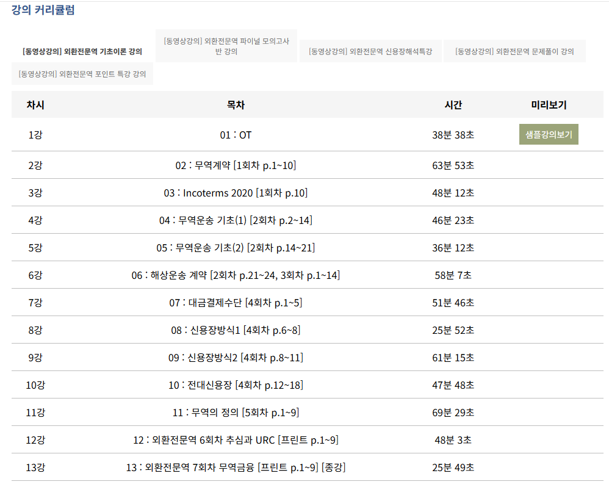Pick the 09 : 신용장방식2 lecture
The height and width of the screenshot is (487, 609).
click(236, 358)
